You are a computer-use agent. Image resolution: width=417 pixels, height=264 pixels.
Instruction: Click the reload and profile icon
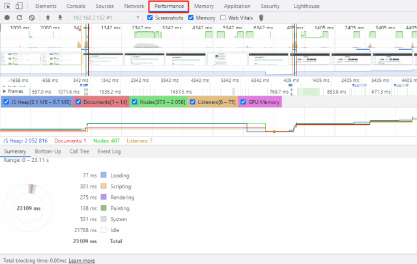pyautogui.click(x=20, y=18)
